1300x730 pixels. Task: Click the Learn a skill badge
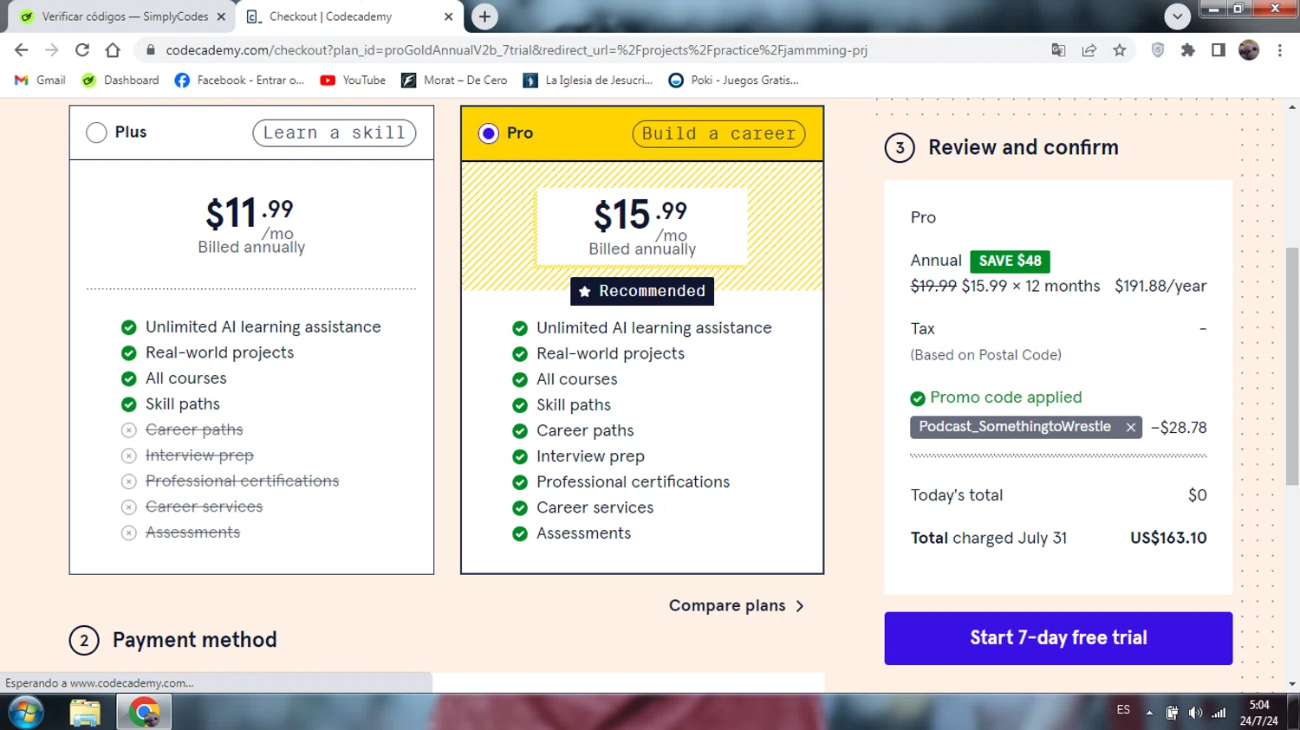[335, 132]
